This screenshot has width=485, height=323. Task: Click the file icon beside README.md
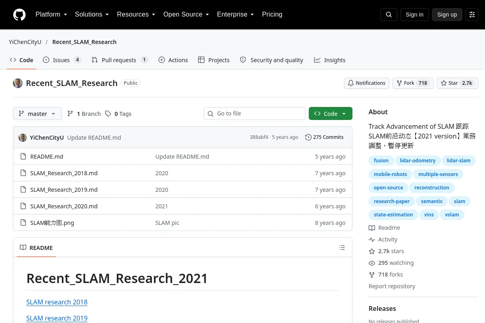[x=23, y=157]
